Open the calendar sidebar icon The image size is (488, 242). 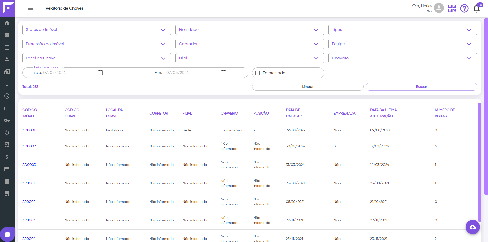(7, 47)
